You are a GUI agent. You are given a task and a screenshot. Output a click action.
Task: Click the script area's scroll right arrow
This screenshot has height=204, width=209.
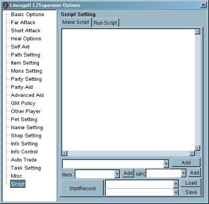(x=192, y=153)
